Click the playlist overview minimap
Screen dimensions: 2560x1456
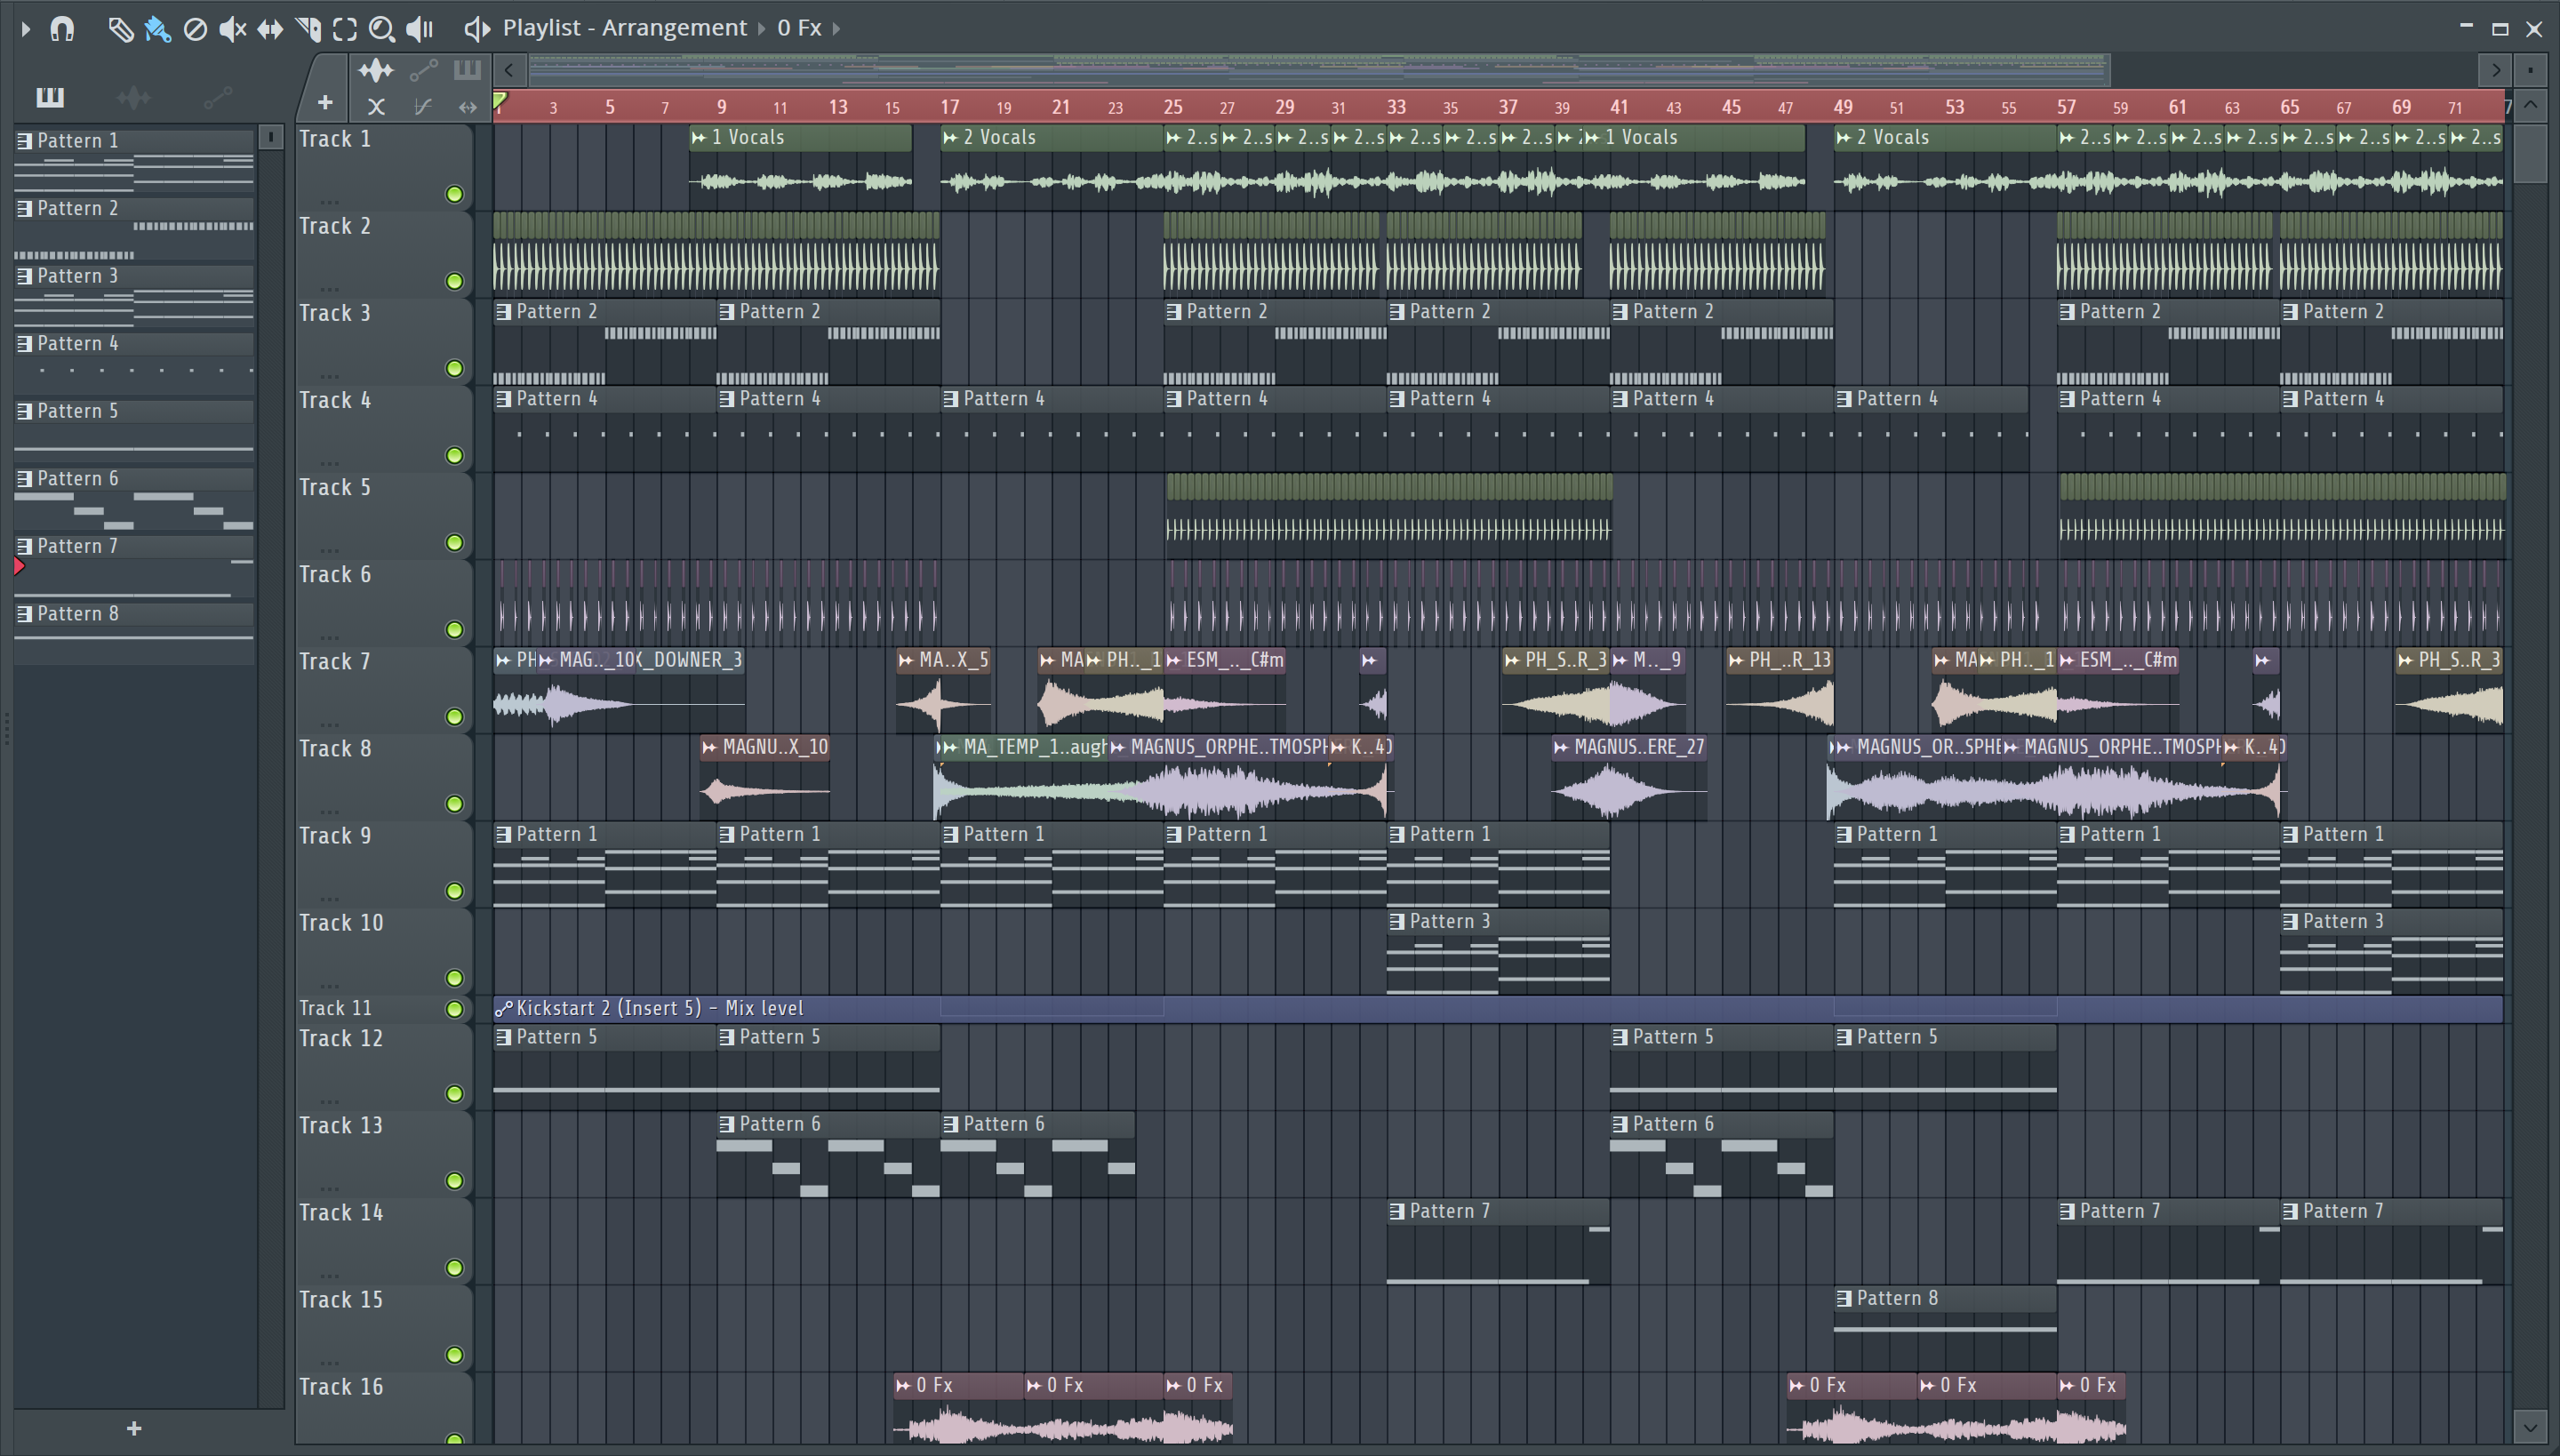click(x=1319, y=70)
